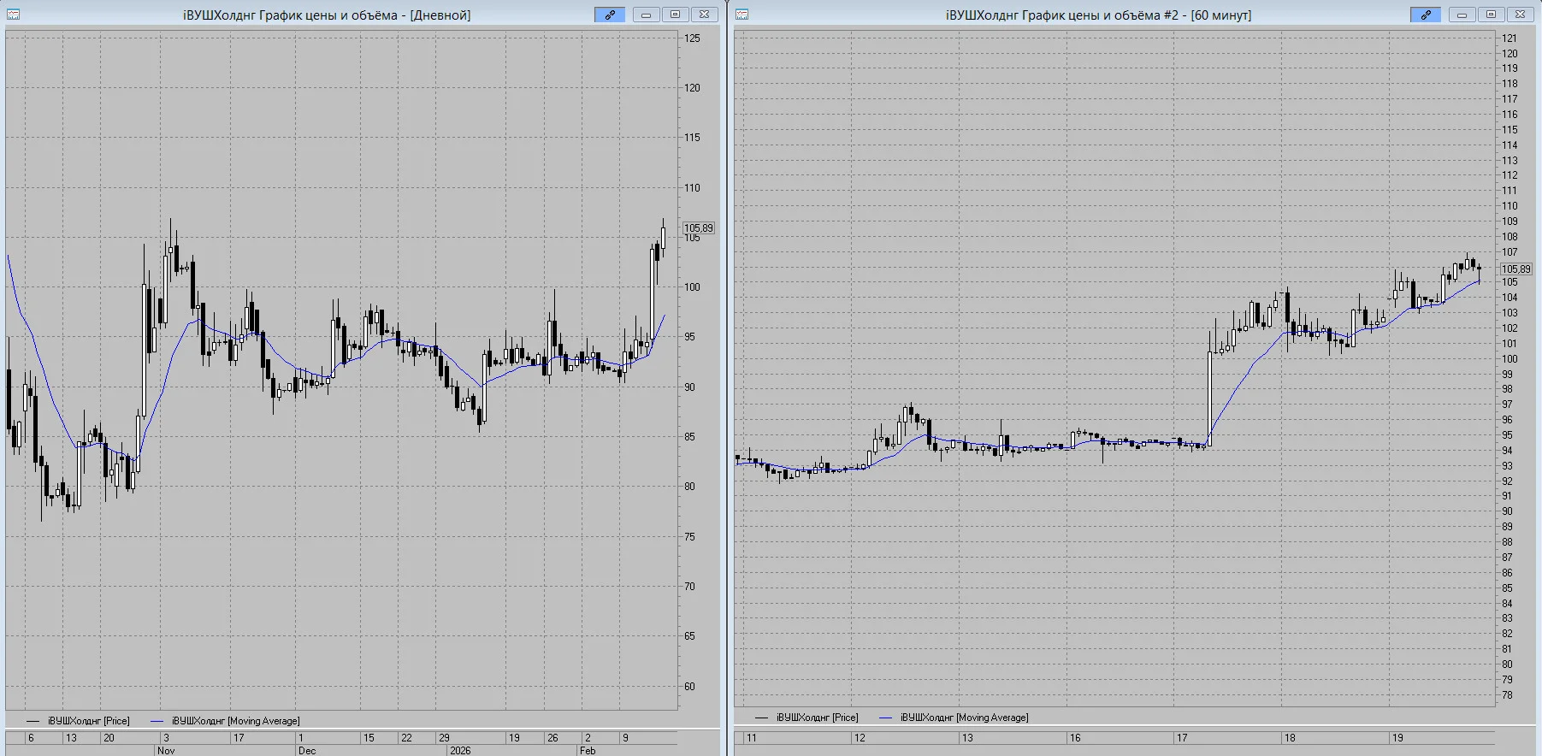Screen dimensions: 1542x756
Task: Click date label '11' on the 60-minute time axis
Action: 751,737
